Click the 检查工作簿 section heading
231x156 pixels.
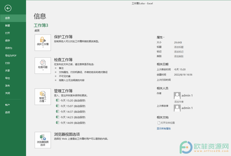click(x=63, y=60)
